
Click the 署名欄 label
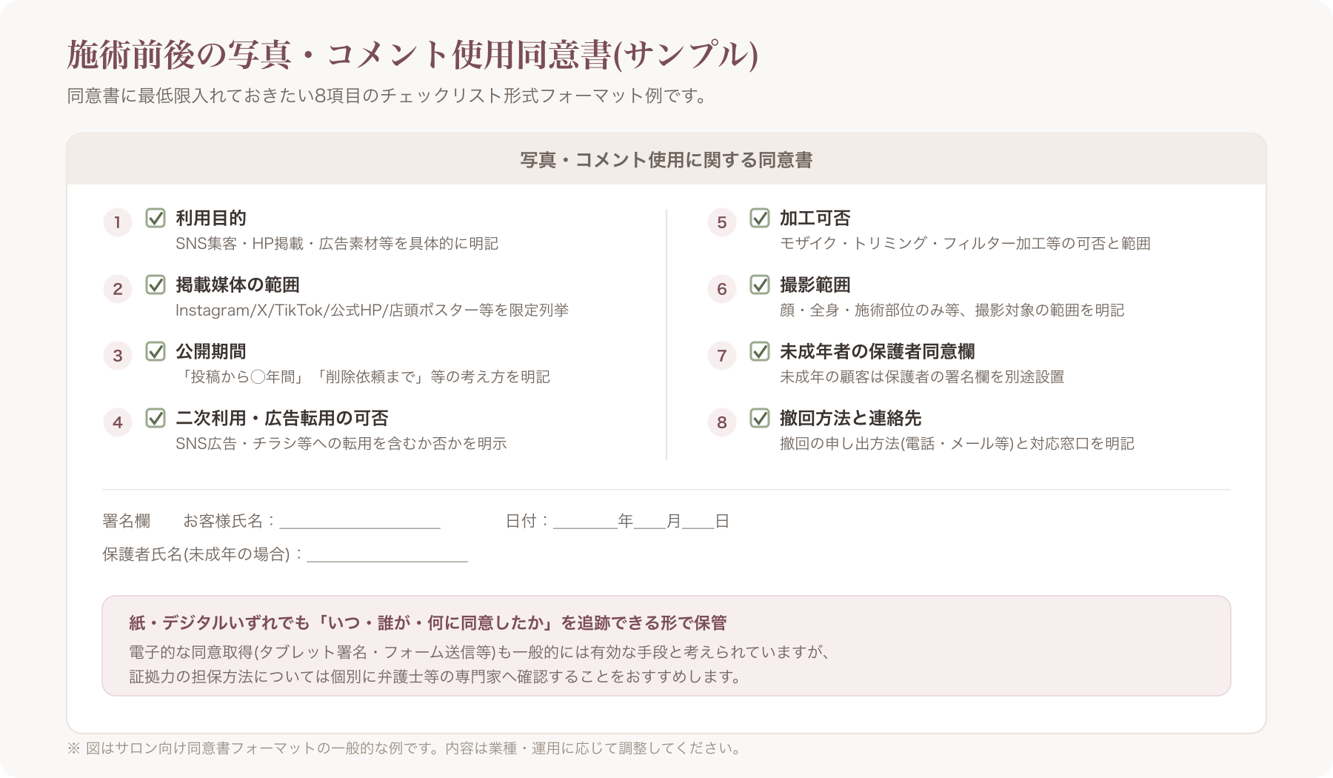(x=126, y=521)
